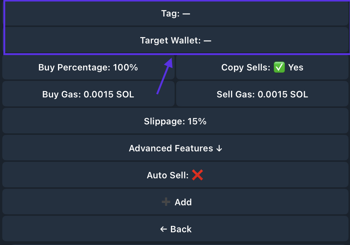
Task: Change the Buy Percentage value
Action: [x=88, y=67]
